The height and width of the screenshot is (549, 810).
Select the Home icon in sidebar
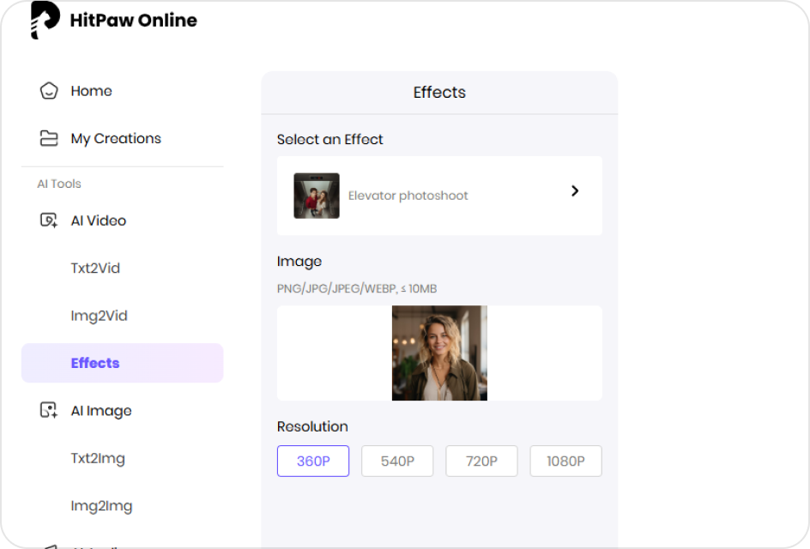click(x=49, y=90)
